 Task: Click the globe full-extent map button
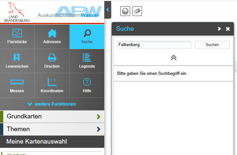(x=125, y=11)
